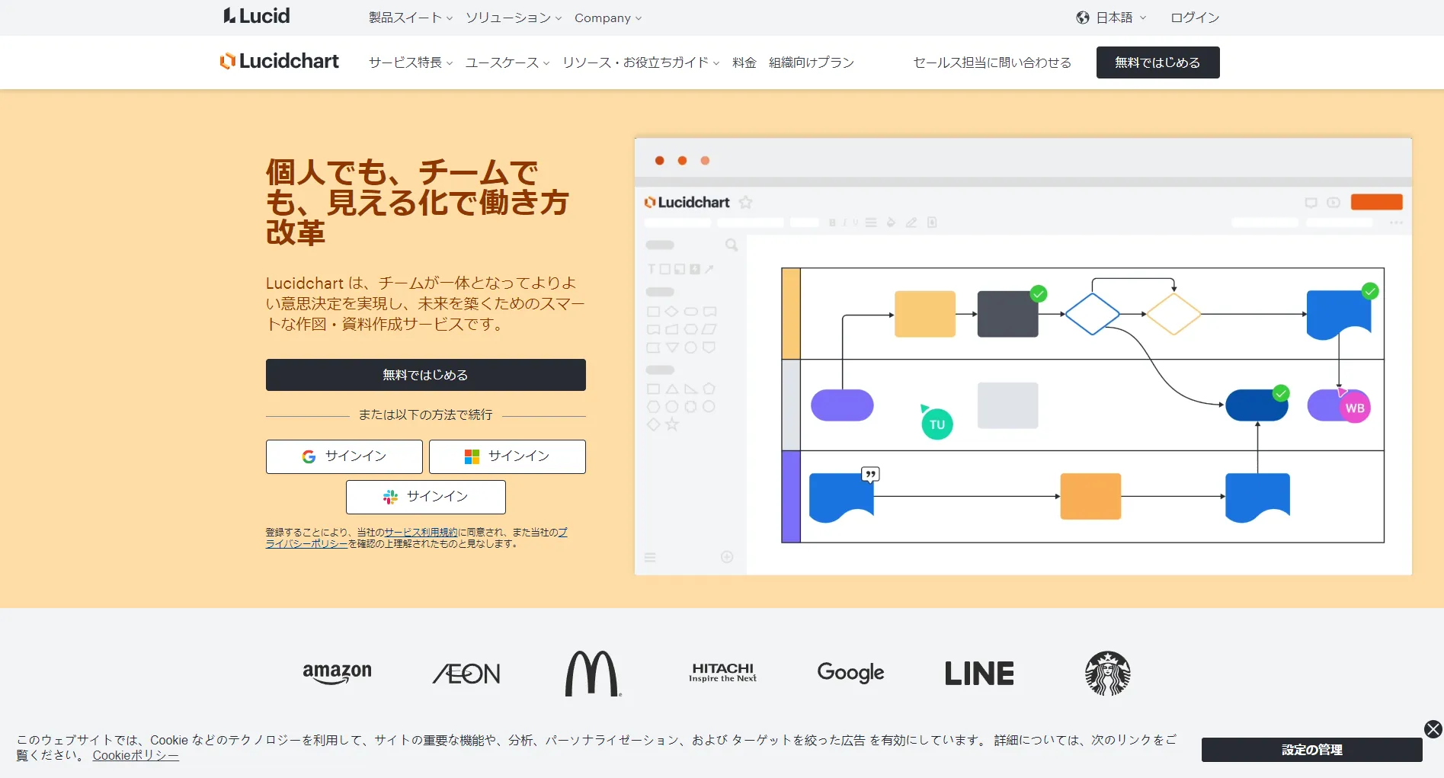Expand the リソース・お役立ちガイド menu
Screen dimensions: 1444x778
pos(641,62)
